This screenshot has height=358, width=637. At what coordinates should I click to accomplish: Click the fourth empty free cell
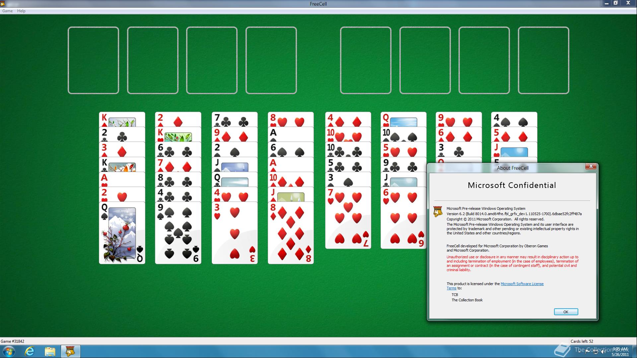(271, 60)
